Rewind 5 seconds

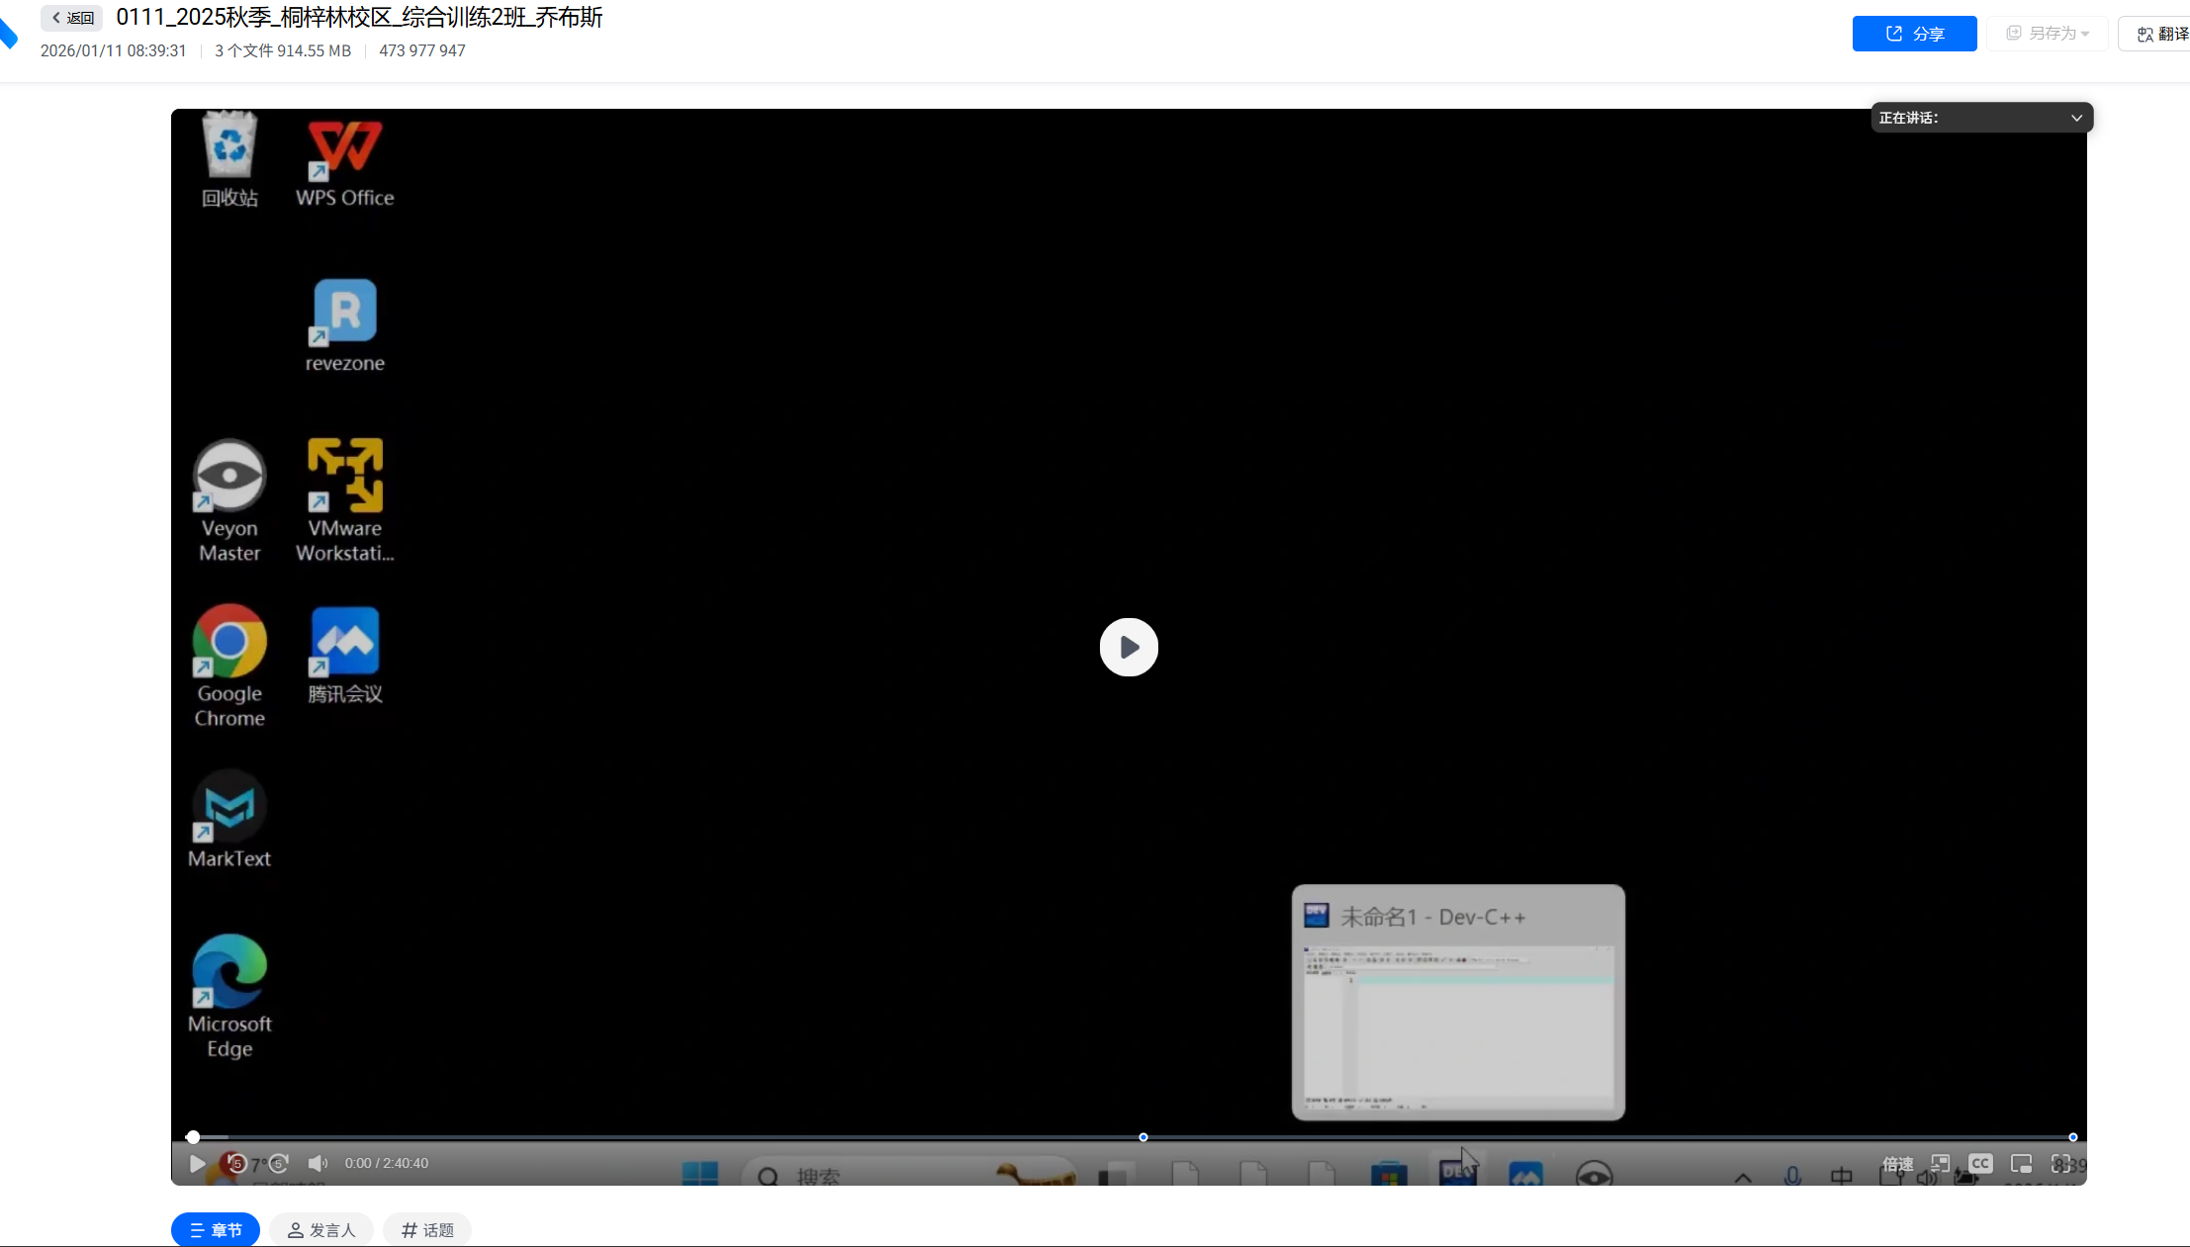(236, 1163)
